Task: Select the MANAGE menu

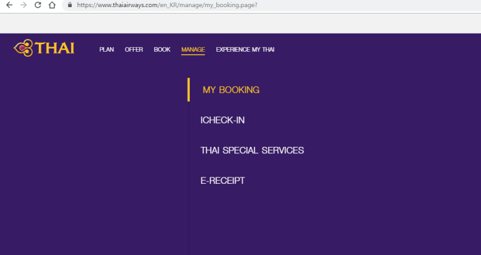Action: [x=193, y=50]
